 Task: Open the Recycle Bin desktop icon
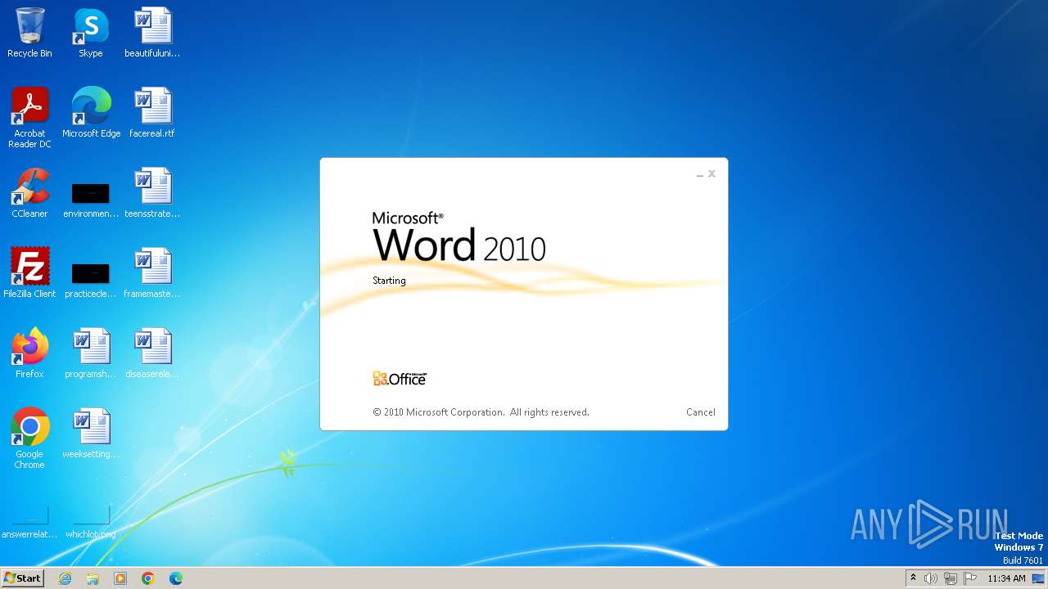tap(29, 33)
